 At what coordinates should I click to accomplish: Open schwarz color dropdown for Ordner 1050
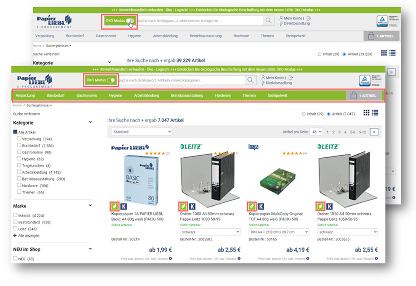click(348, 232)
